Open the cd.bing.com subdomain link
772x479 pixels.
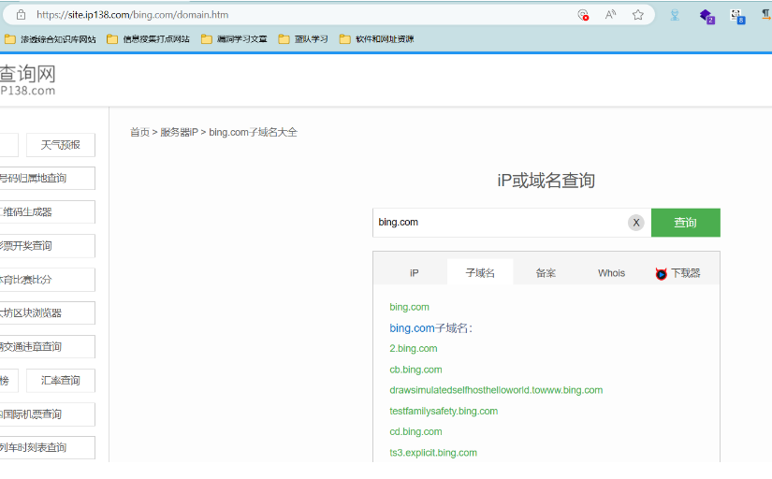[415, 431]
